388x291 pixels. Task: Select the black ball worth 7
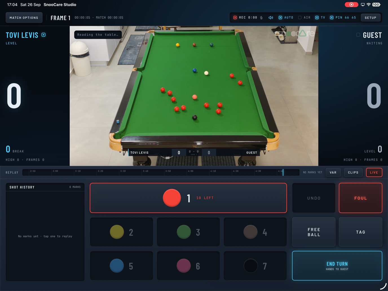(255, 266)
